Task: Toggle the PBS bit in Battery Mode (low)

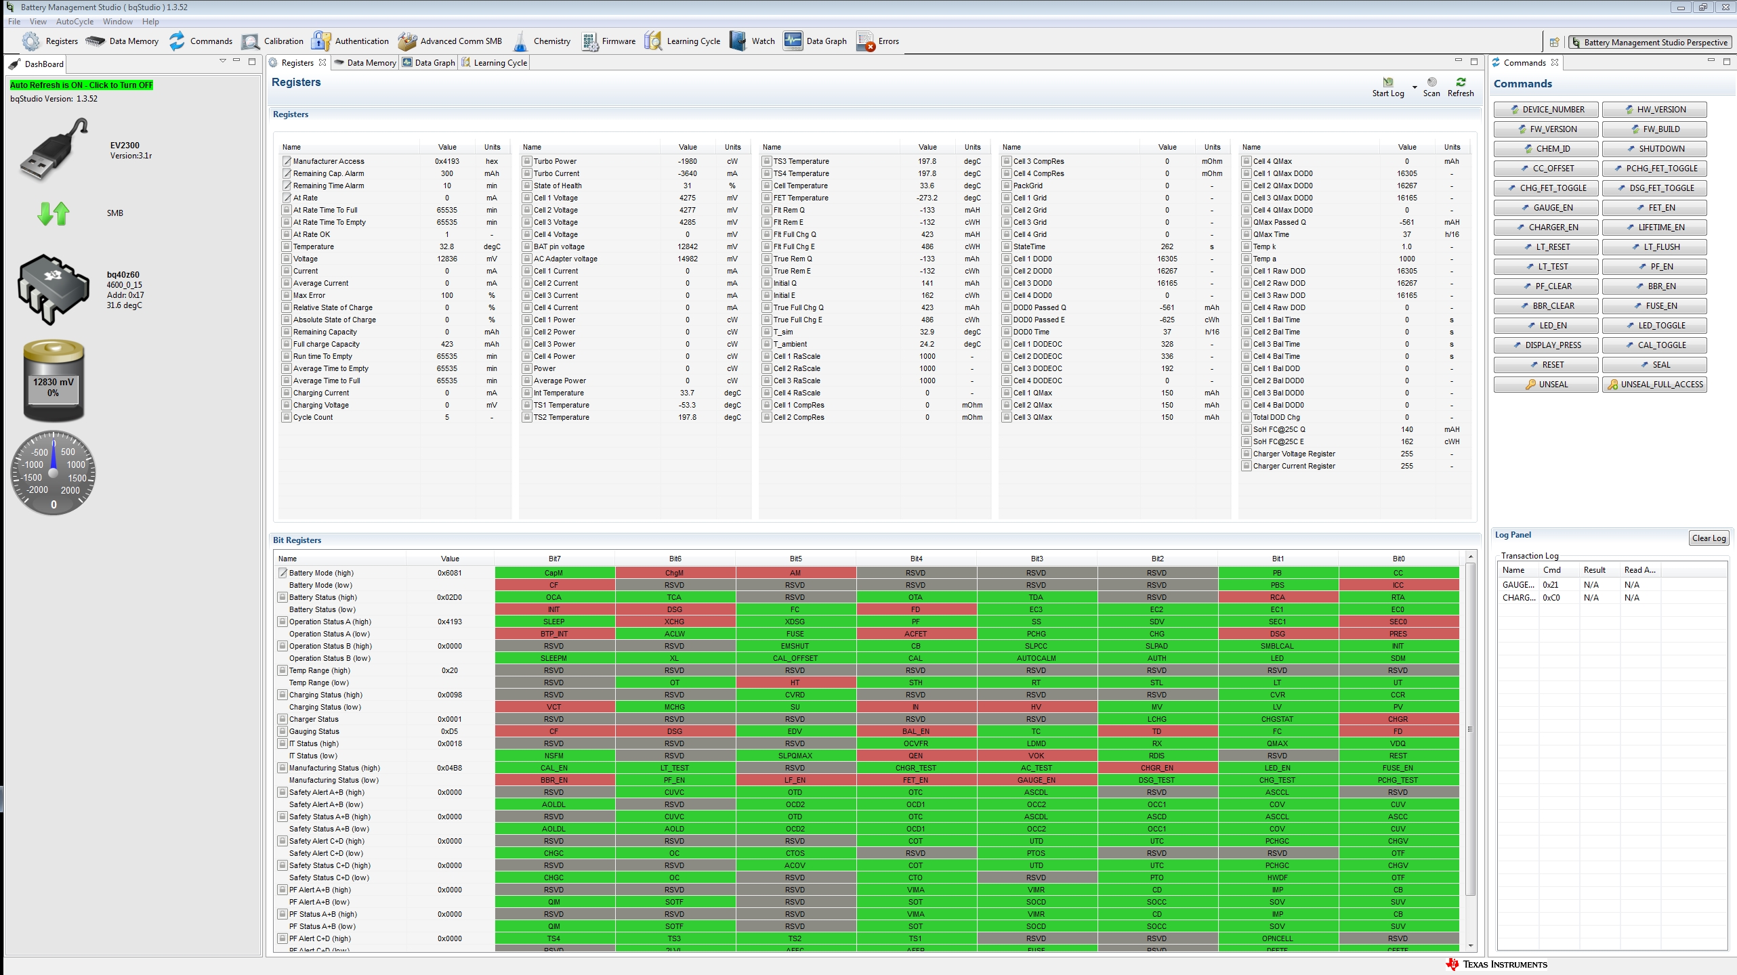Action: (1278, 585)
